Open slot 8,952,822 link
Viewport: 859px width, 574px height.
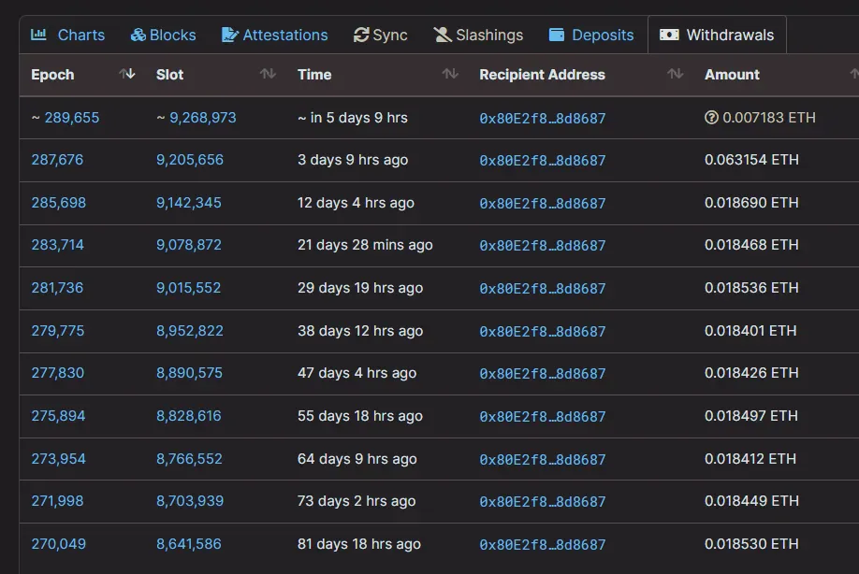190,331
